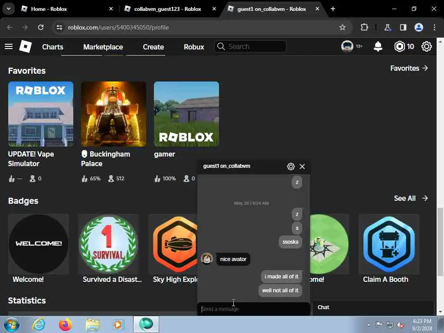Click the Buckingham Palace title link
444x333 pixels.
(106, 159)
